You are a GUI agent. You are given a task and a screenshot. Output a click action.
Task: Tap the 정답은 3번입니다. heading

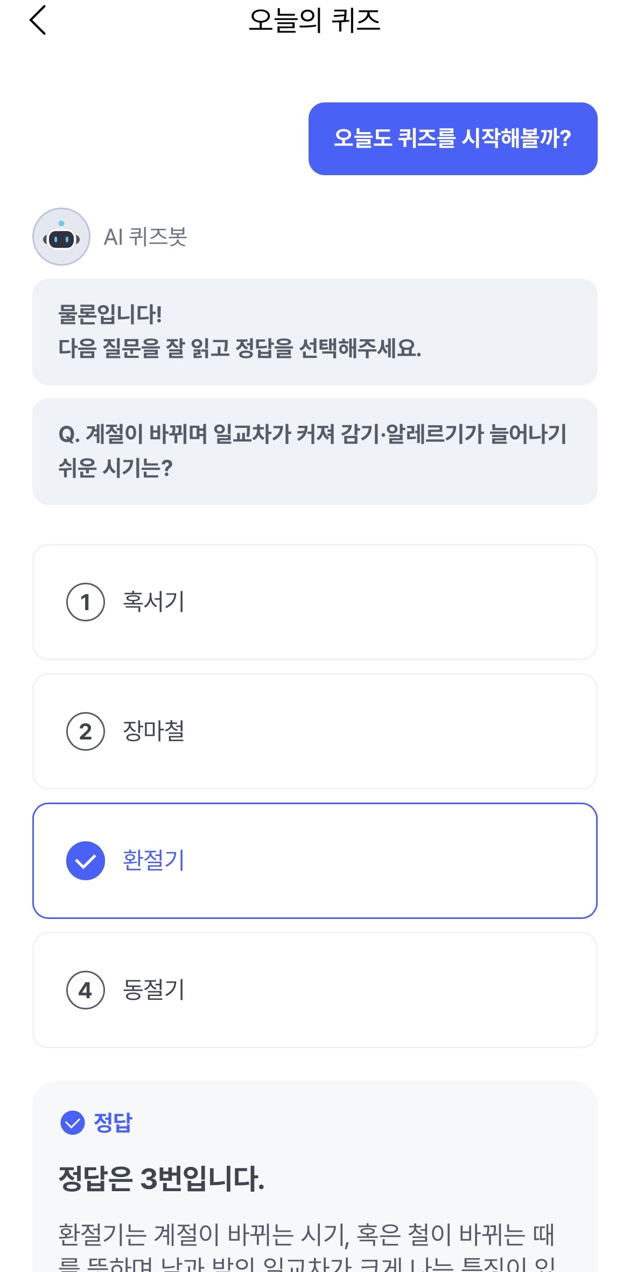(162, 1179)
